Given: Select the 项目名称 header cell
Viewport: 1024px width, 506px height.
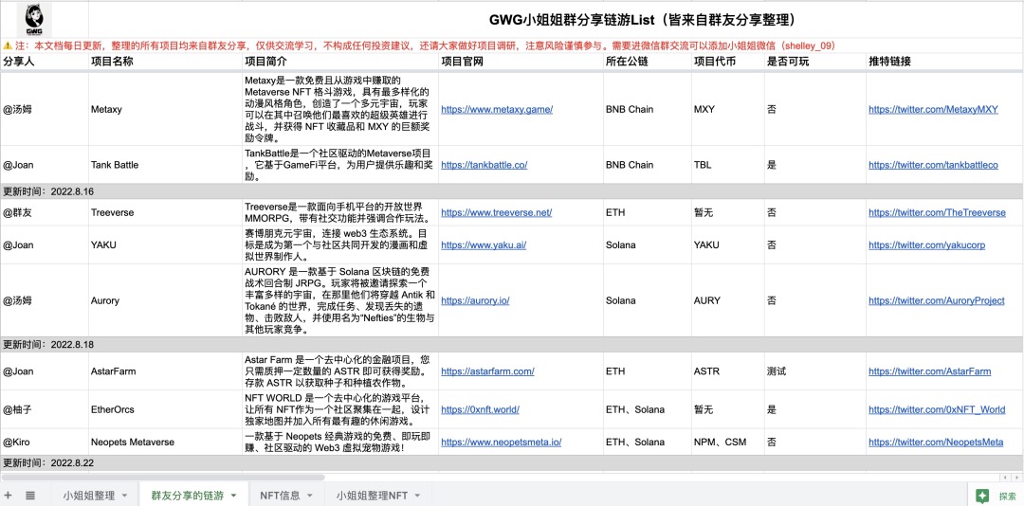Looking at the screenshot, I should [x=165, y=62].
